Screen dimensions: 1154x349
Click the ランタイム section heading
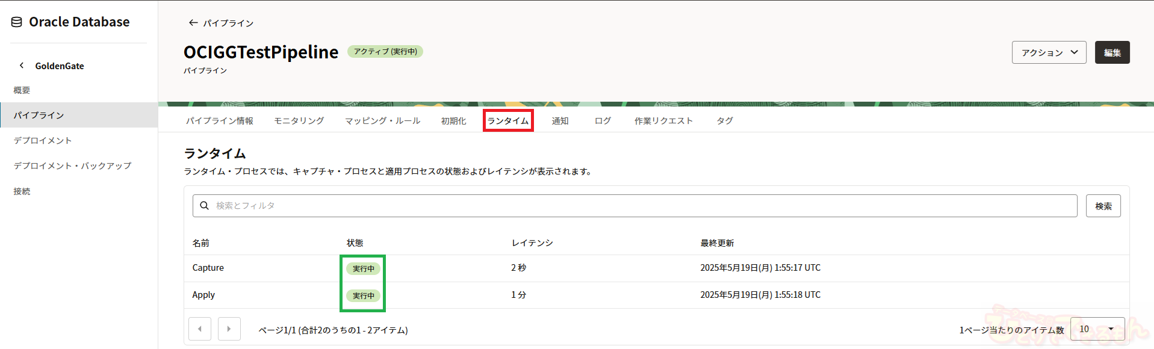coord(215,153)
